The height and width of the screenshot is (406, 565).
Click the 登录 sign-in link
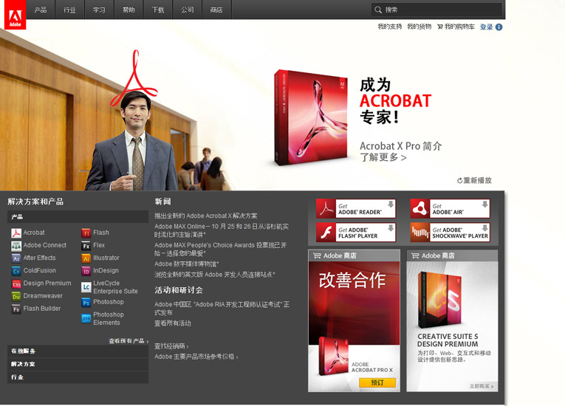(487, 27)
